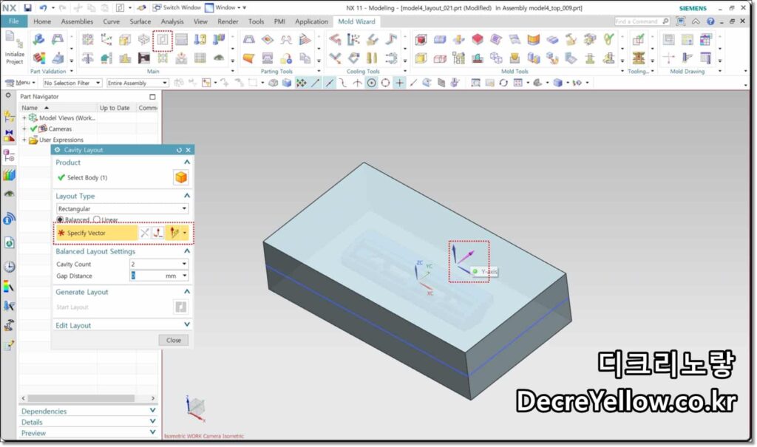Toggle the Quadrant Point snap circle
757x447 pixels.
pyautogui.click(x=385, y=83)
